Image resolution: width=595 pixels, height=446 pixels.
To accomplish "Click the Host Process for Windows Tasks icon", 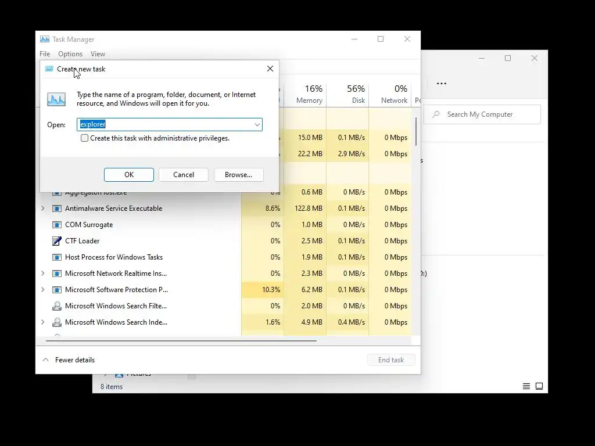I will point(56,257).
